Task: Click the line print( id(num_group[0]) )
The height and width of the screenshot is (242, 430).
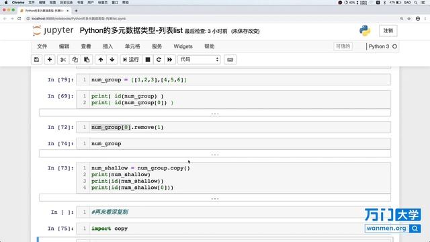Action: (x=132, y=103)
